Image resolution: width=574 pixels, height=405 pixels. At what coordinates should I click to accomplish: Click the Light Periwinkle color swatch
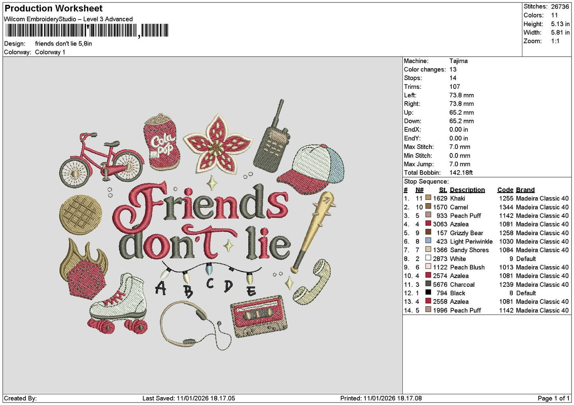pos(428,241)
